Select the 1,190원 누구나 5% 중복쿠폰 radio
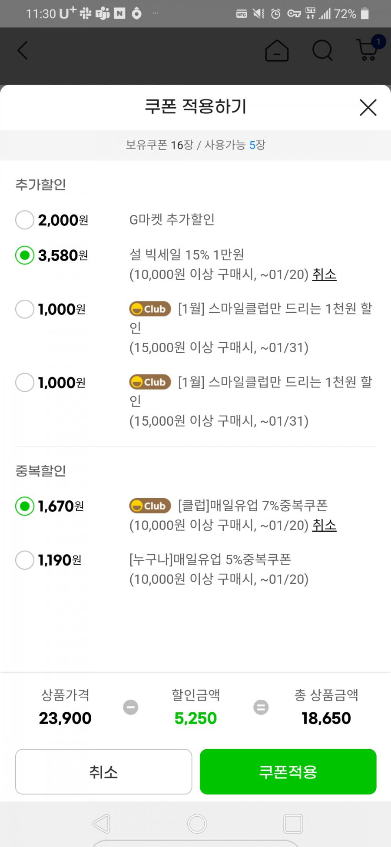The width and height of the screenshot is (391, 847). pos(25,560)
